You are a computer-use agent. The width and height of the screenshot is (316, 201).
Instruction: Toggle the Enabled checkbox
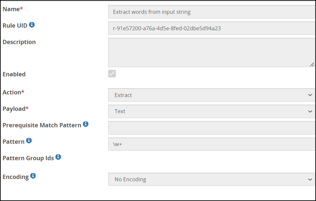112,74
